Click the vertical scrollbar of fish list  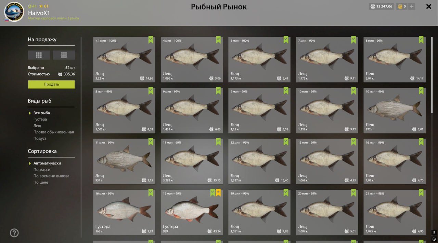(431, 74)
